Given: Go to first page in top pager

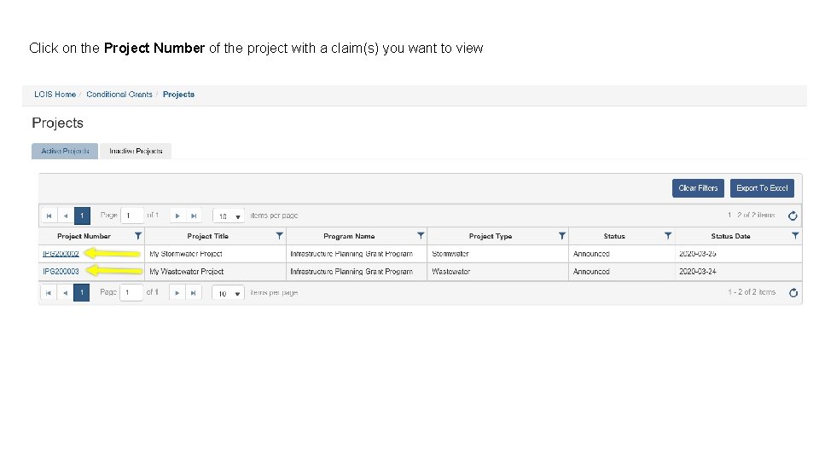Looking at the screenshot, I should pos(49,216).
